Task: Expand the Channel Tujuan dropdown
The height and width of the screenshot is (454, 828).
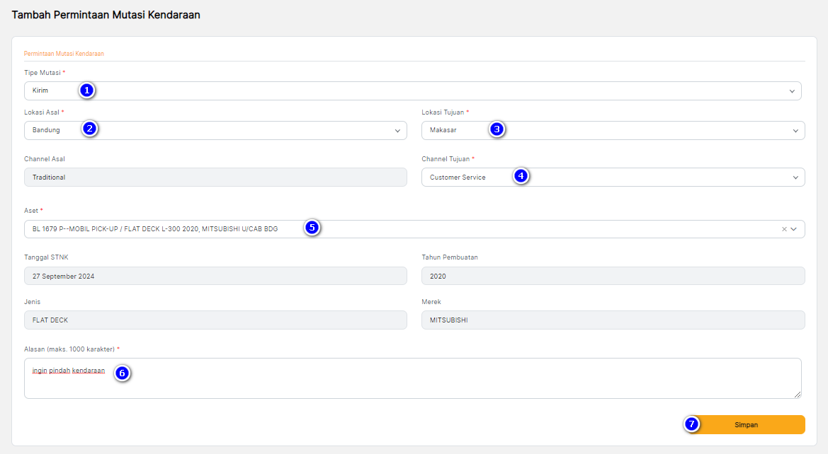Action: pyautogui.click(x=795, y=177)
